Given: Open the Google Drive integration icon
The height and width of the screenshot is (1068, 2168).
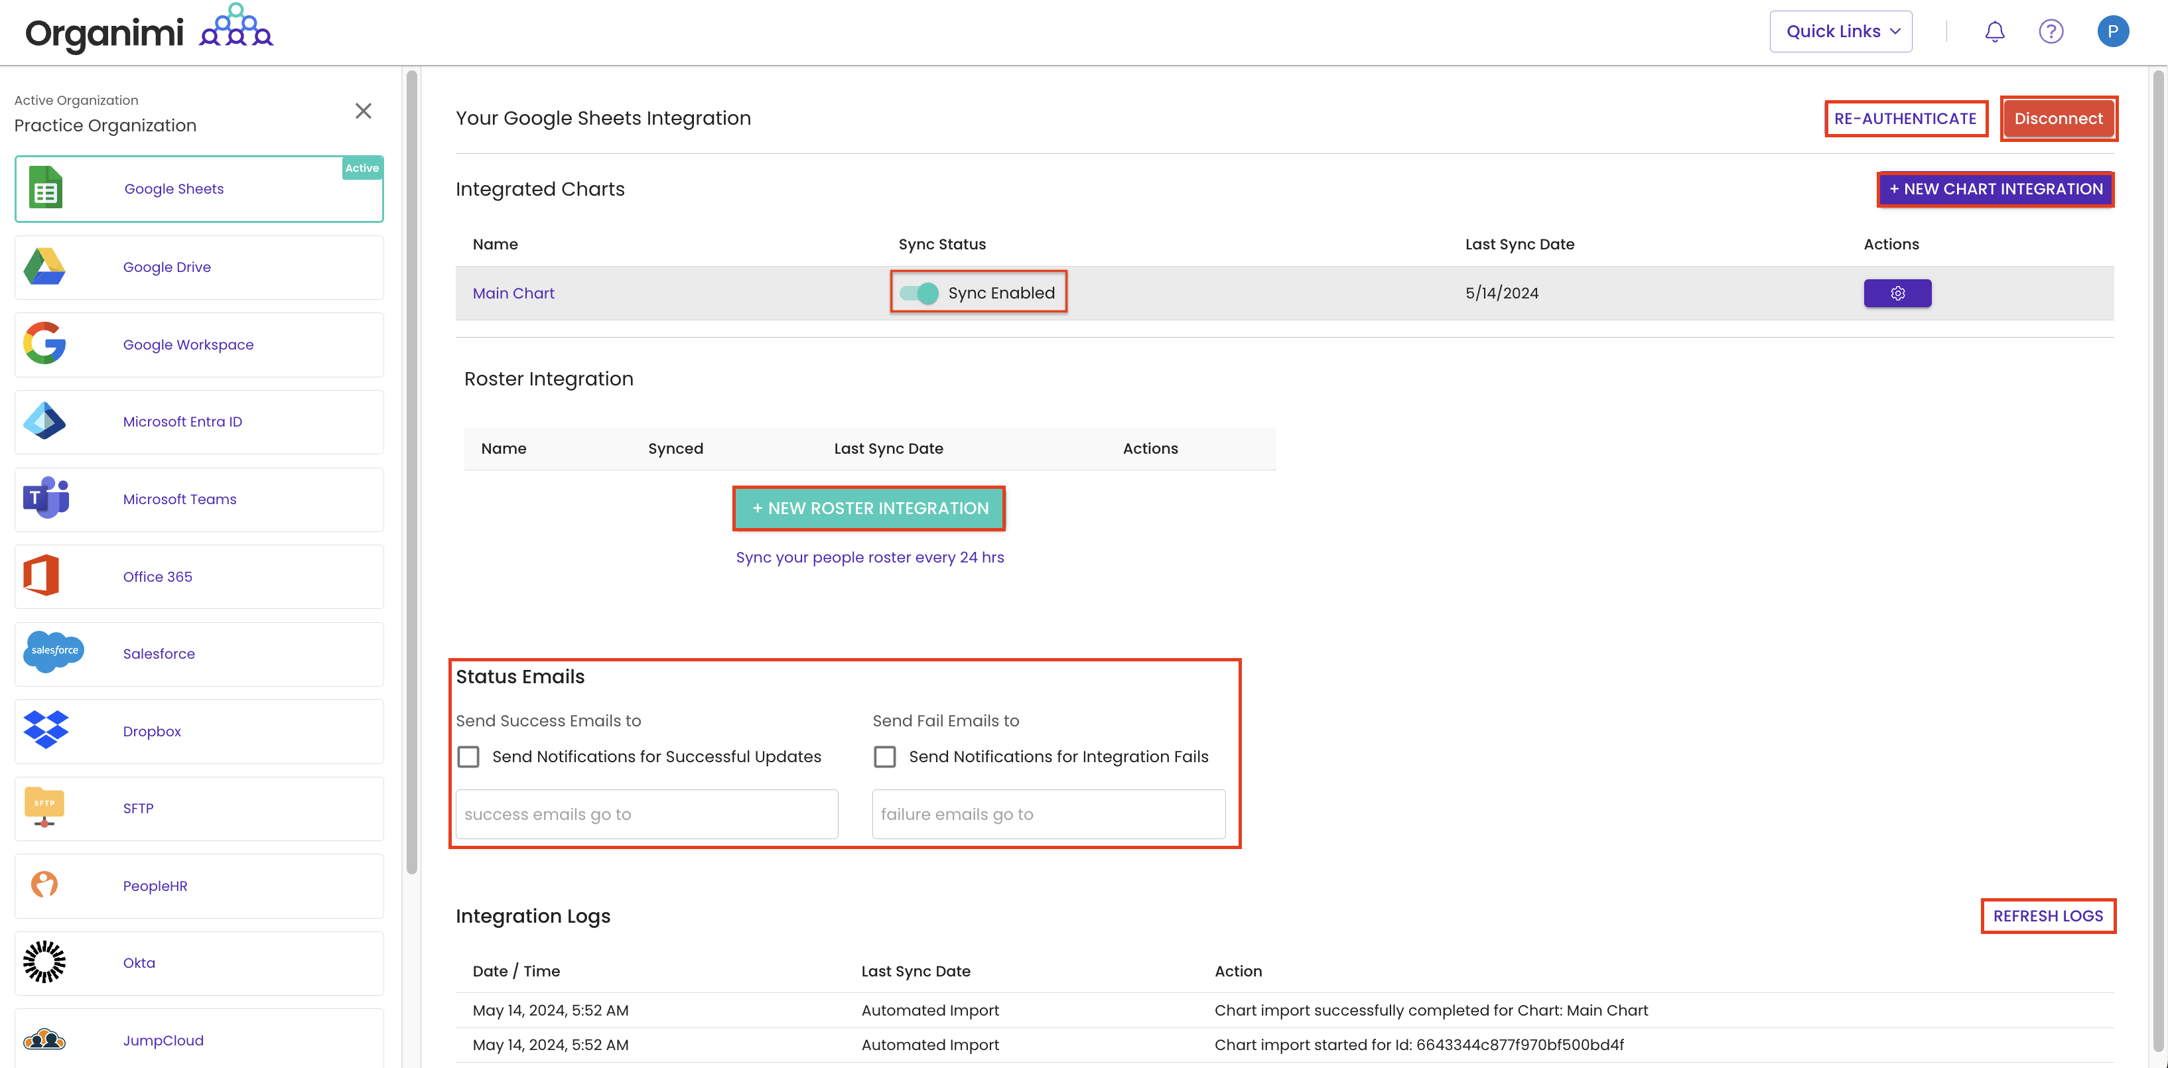Looking at the screenshot, I should click(x=44, y=267).
